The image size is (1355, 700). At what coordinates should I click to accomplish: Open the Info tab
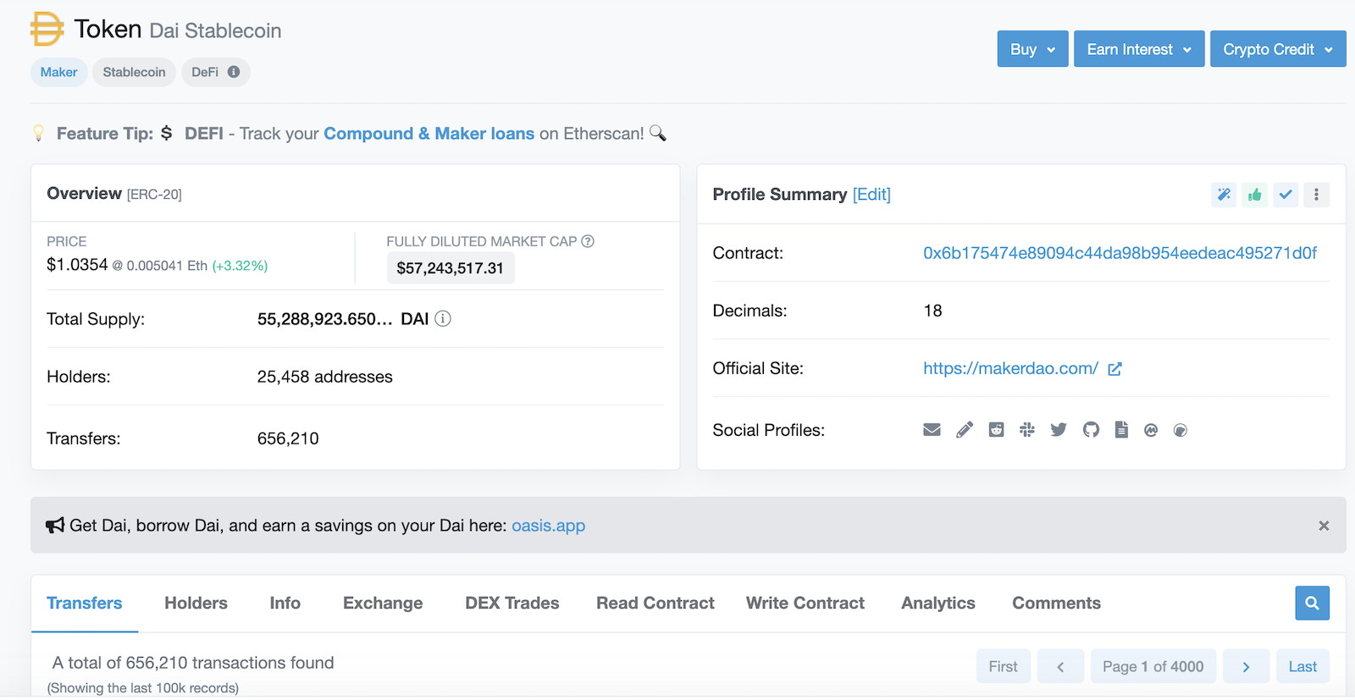(x=285, y=603)
